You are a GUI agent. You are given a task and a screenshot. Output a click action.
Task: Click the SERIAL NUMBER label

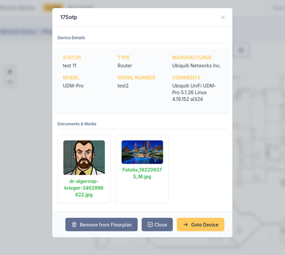[136, 78]
